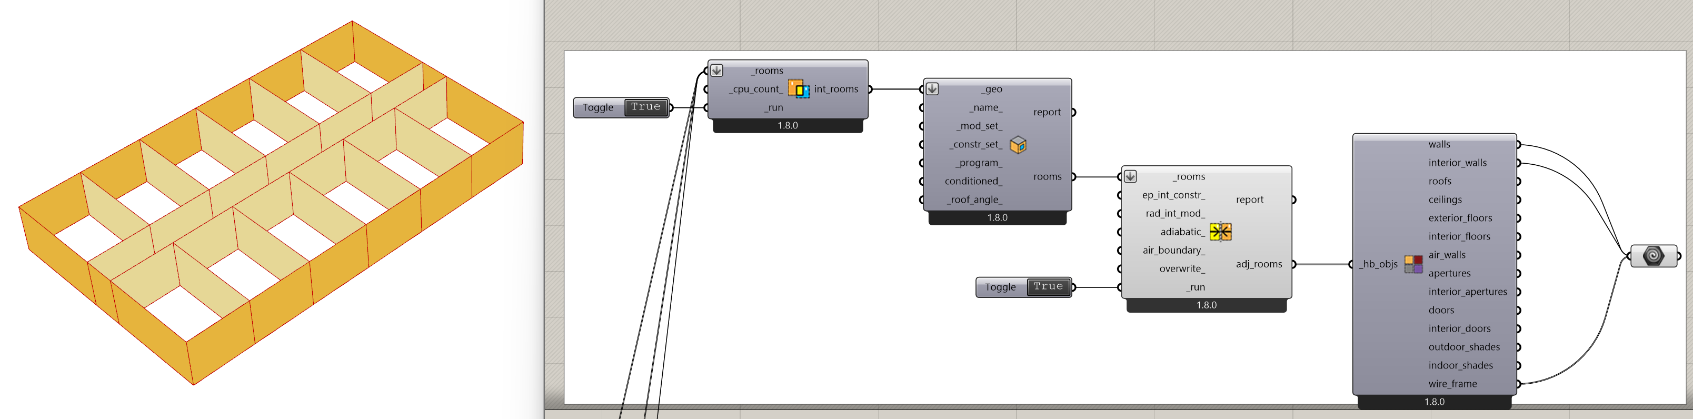Click the indoor_shades output
The image size is (1693, 419).
point(1460,364)
